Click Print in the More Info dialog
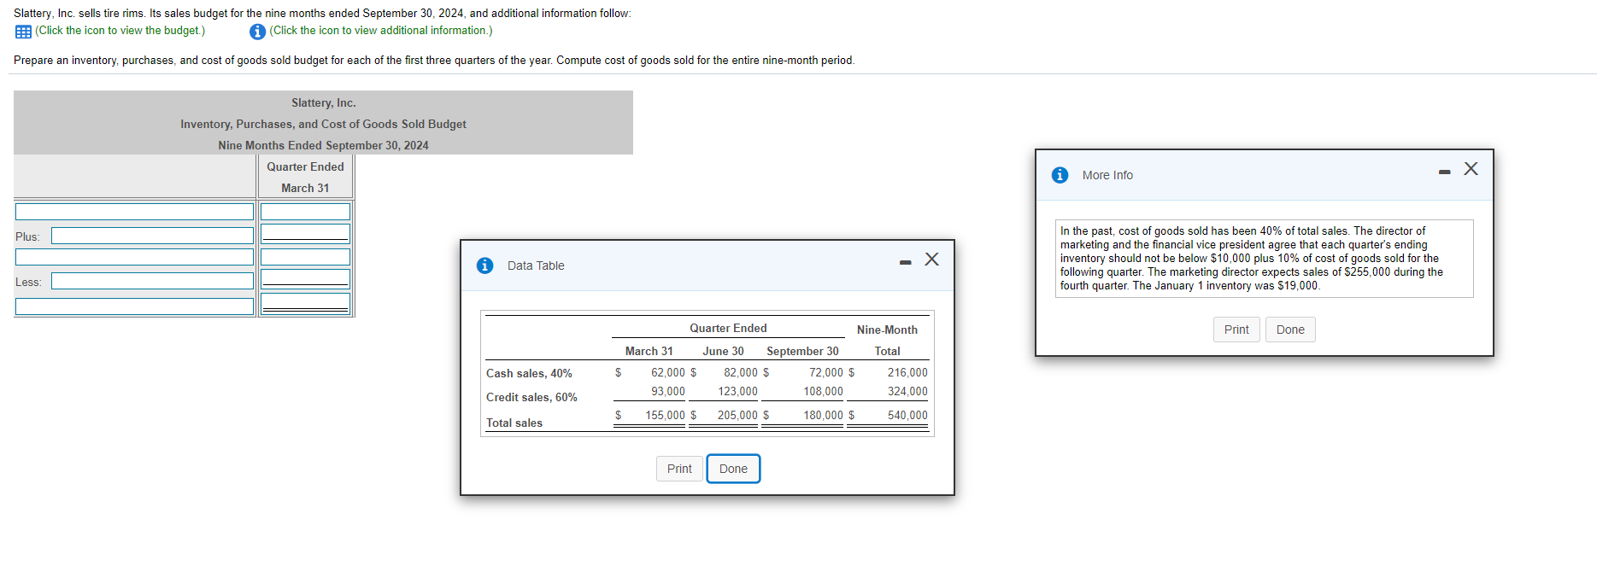1597x566 pixels. pyautogui.click(x=1236, y=330)
